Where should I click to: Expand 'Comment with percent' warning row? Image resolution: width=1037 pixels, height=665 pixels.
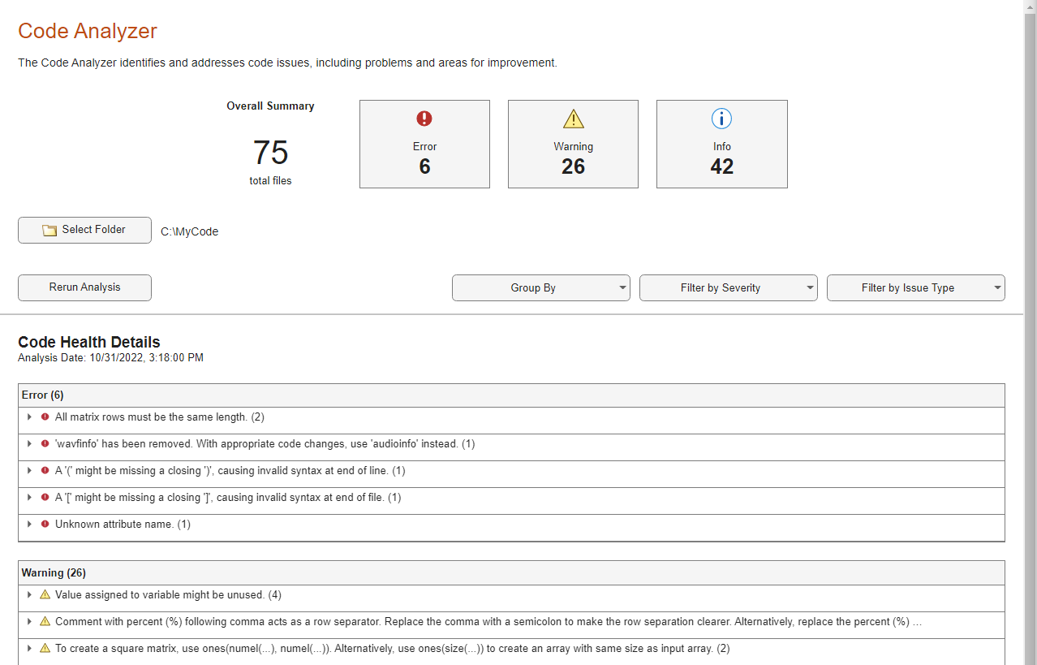[x=30, y=622]
